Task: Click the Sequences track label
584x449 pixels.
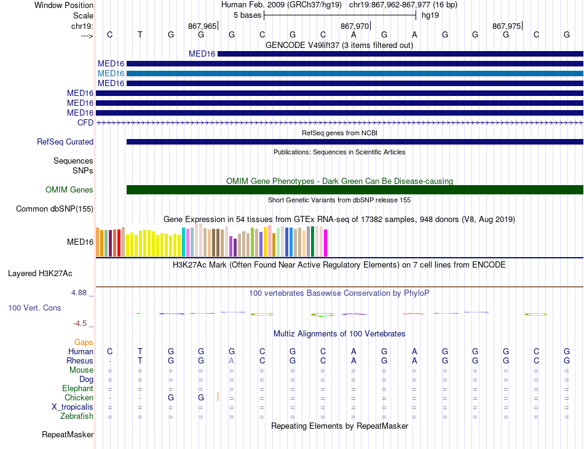Action: 73,161
